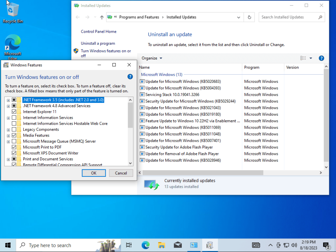The width and height of the screenshot is (336, 252).
Task: Click the volume icon in system tray
Action: point(294,245)
